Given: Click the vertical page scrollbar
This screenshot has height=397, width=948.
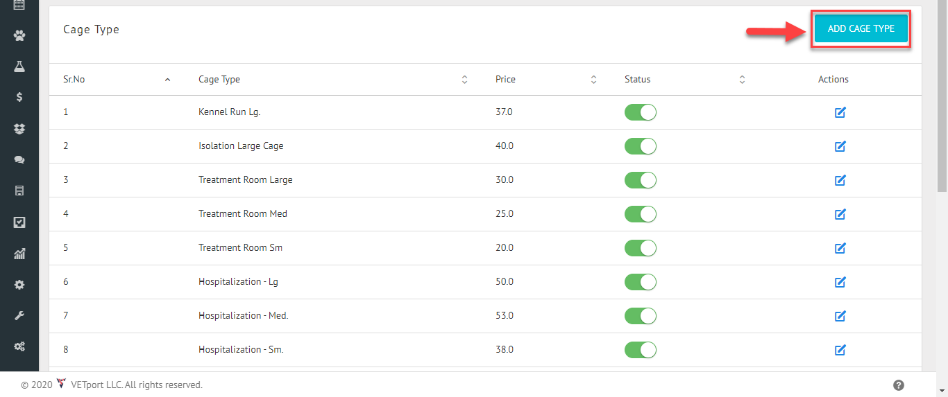Looking at the screenshot, I should (942, 97).
